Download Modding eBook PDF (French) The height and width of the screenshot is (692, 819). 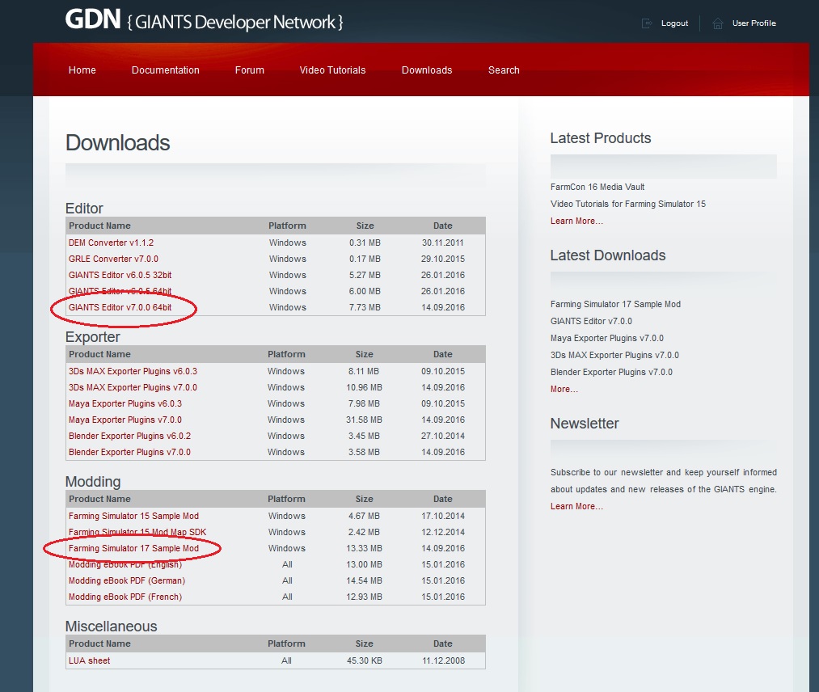(x=125, y=597)
